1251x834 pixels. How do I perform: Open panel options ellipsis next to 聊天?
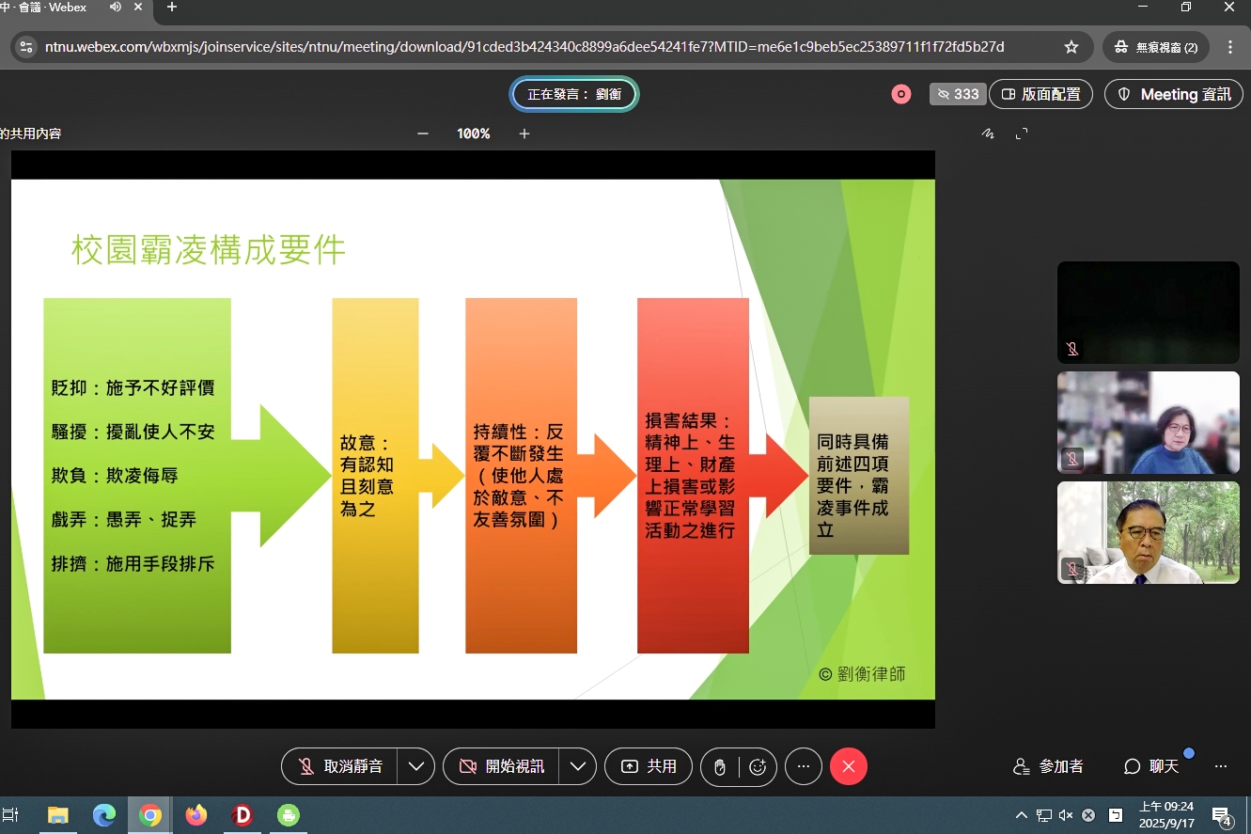coord(1221,766)
